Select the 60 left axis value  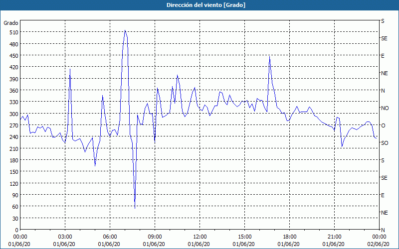15,207
